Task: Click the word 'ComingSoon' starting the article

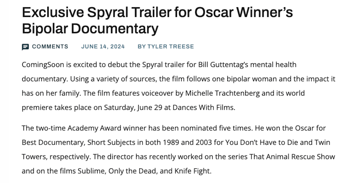Action: click(x=43, y=65)
